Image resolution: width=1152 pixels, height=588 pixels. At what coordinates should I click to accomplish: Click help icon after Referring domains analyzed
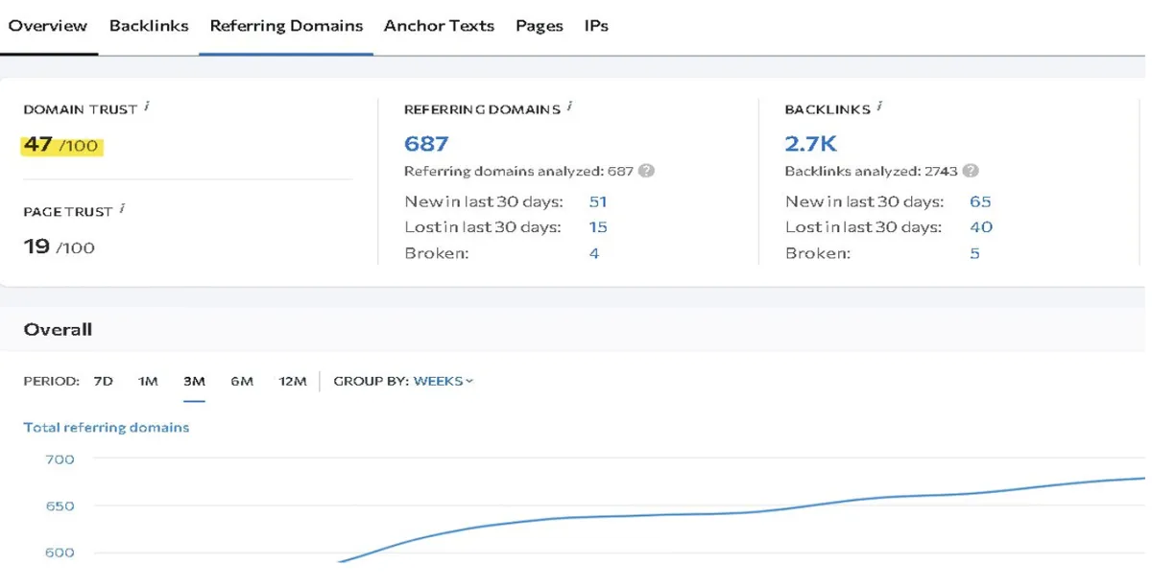click(x=647, y=171)
